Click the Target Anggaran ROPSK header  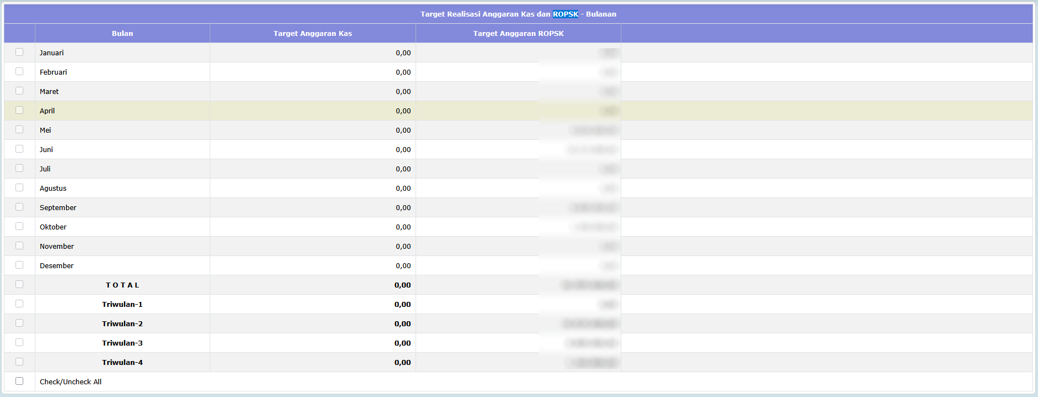click(x=518, y=33)
